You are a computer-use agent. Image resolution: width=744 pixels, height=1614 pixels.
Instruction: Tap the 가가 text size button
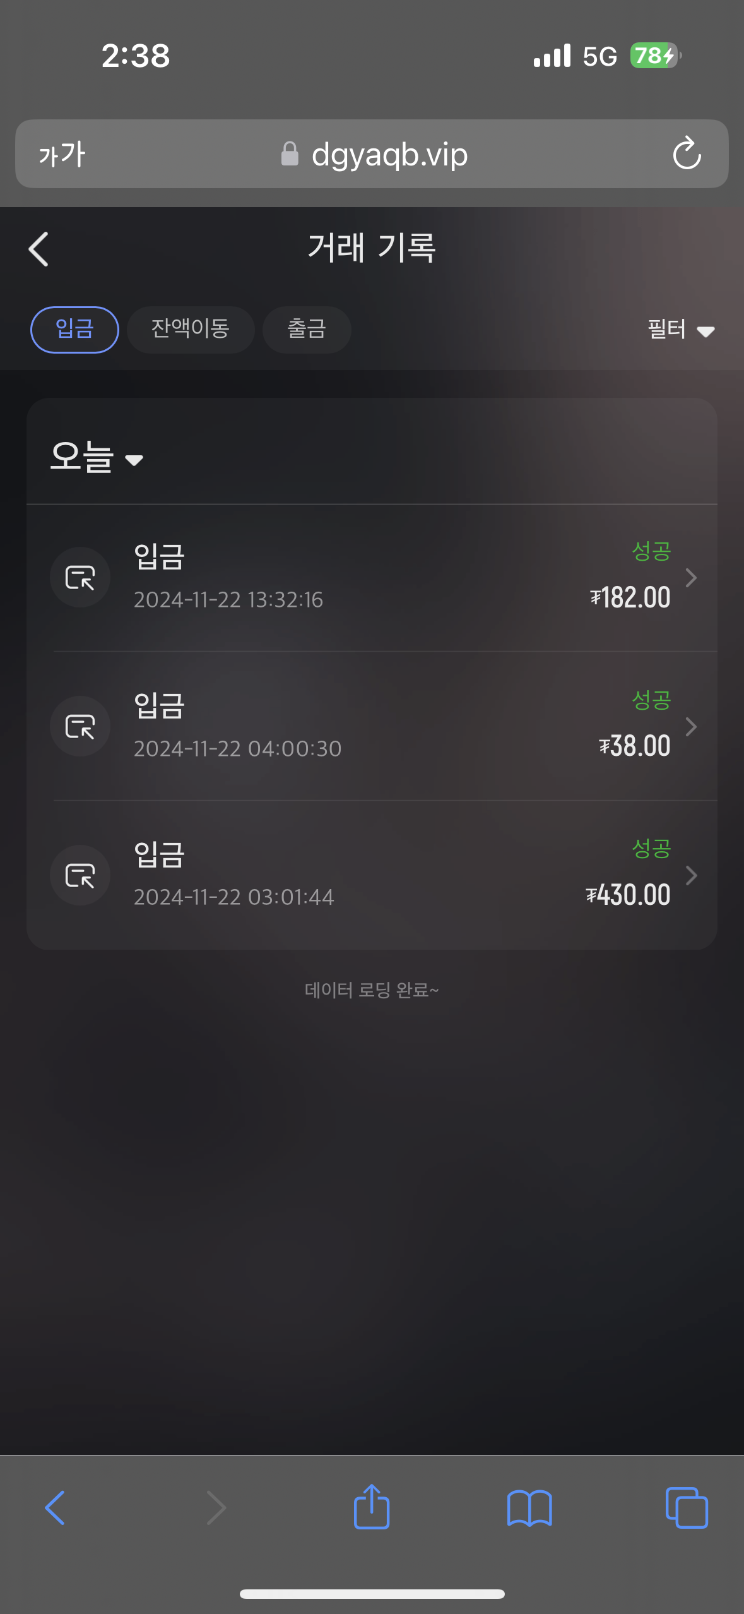tap(62, 154)
